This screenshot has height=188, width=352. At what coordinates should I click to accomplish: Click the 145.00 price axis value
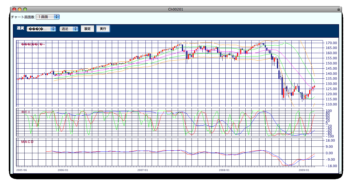(x=331, y=69)
